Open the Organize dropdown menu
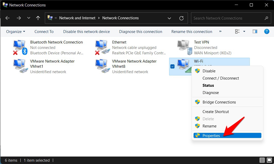The height and width of the screenshot is (164, 274). click(15, 32)
